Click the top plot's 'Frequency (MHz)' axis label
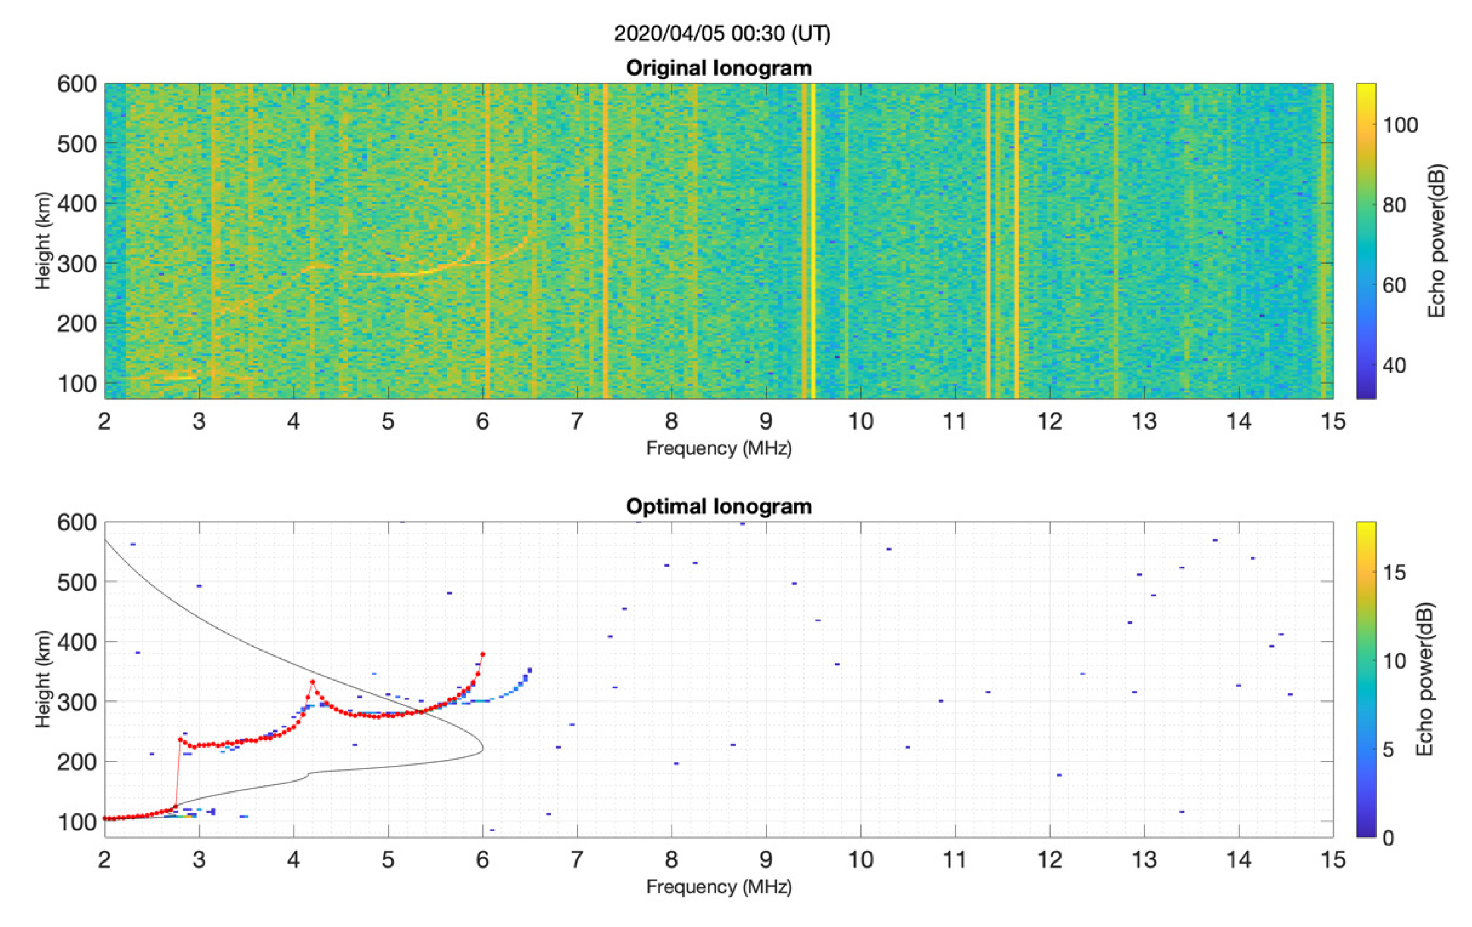Viewport: 1472px width, 927px height. coord(719,448)
